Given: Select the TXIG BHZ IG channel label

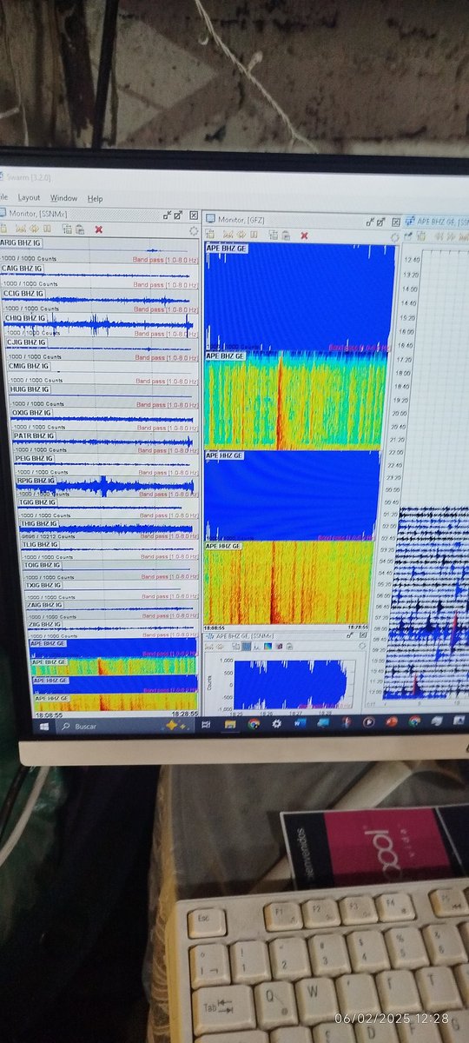Looking at the screenshot, I should pos(43,586).
